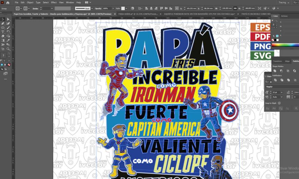
Task: Swap fill and stroke in Color panel
Action: (x=276, y=21)
